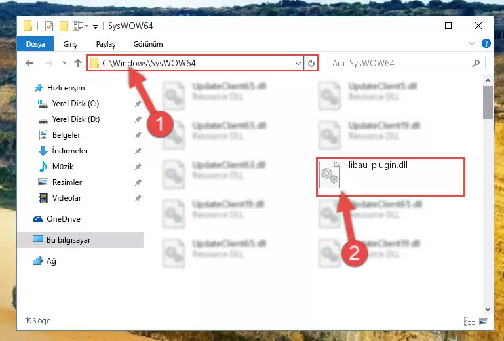Viewport: 504px width, 341px height.
Task: Click pin icon next to Müzik
Action: (138, 167)
